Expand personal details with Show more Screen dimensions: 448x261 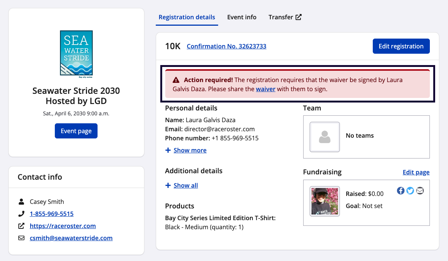coord(190,150)
